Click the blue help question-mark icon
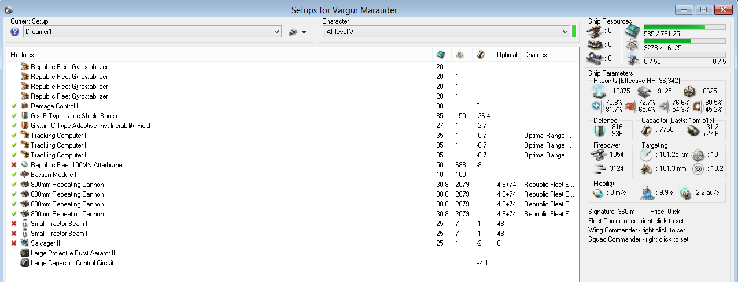 point(15,32)
